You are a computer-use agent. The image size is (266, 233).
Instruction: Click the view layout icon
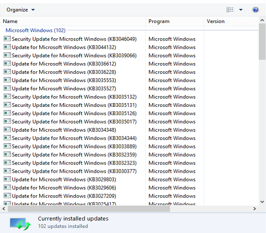click(x=230, y=10)
